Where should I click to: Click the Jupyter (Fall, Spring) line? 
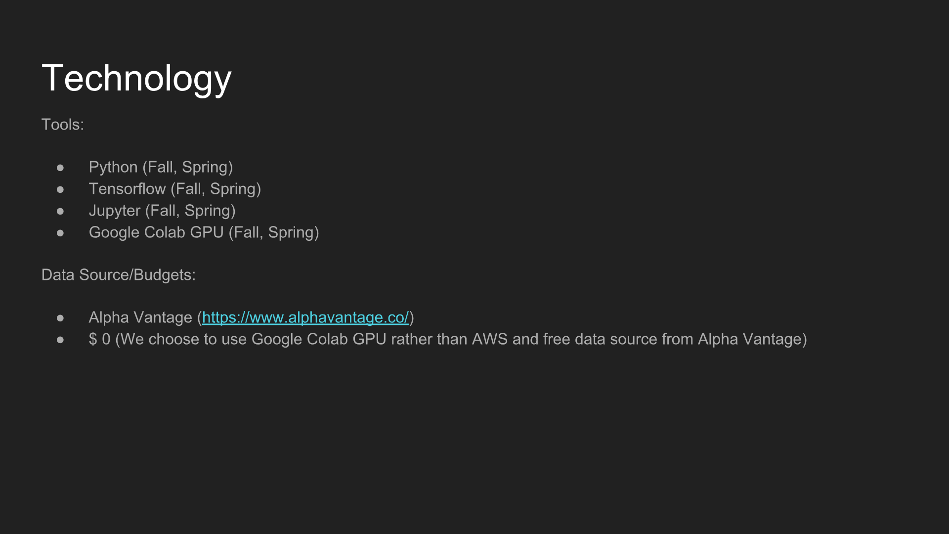[x=162, y=211]
